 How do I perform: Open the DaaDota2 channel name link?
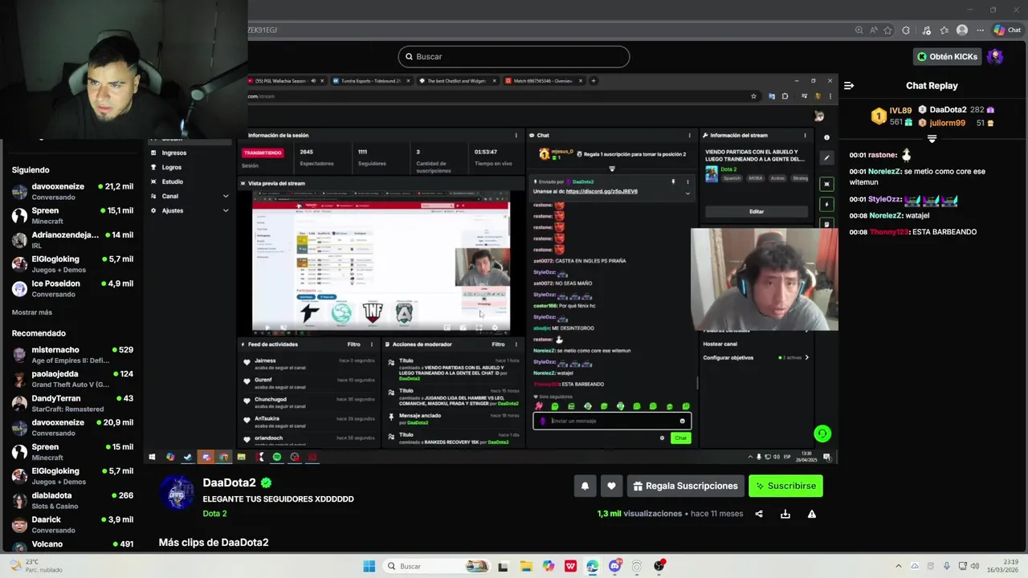tap(229, 482)
